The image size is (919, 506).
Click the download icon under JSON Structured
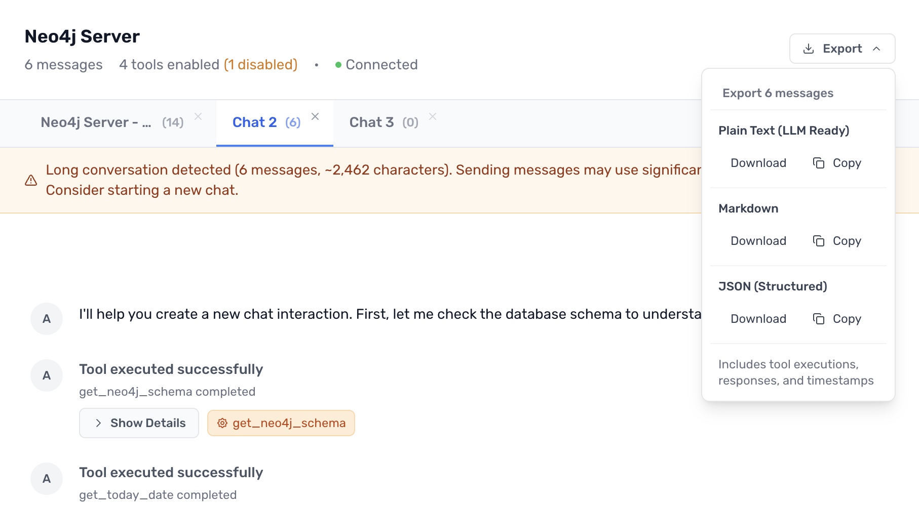(x=758, y=319)
